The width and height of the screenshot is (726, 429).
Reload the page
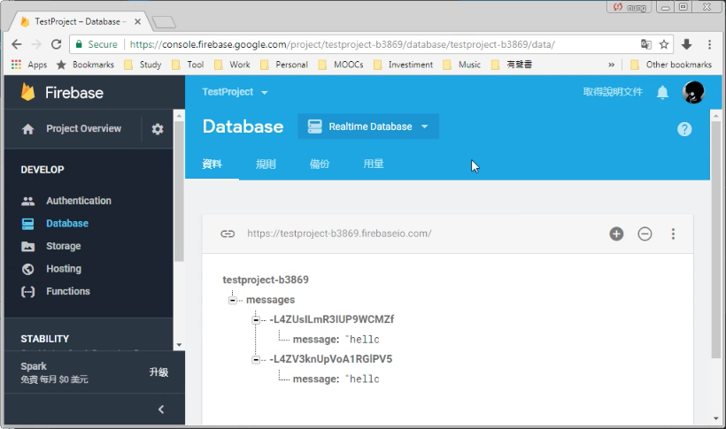coord(57,44)
